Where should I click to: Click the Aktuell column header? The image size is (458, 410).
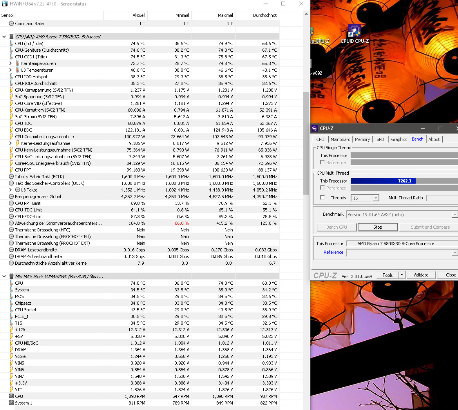pyautogui.click(x=126, y=15)
